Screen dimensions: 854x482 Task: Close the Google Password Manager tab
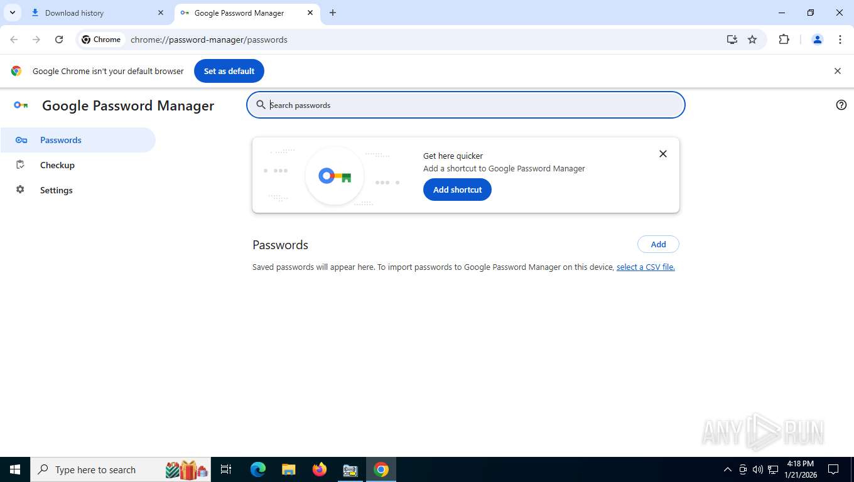coord(310,13)
